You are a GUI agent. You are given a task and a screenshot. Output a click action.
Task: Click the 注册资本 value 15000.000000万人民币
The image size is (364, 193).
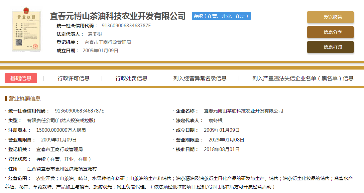[x=61, y=130]
